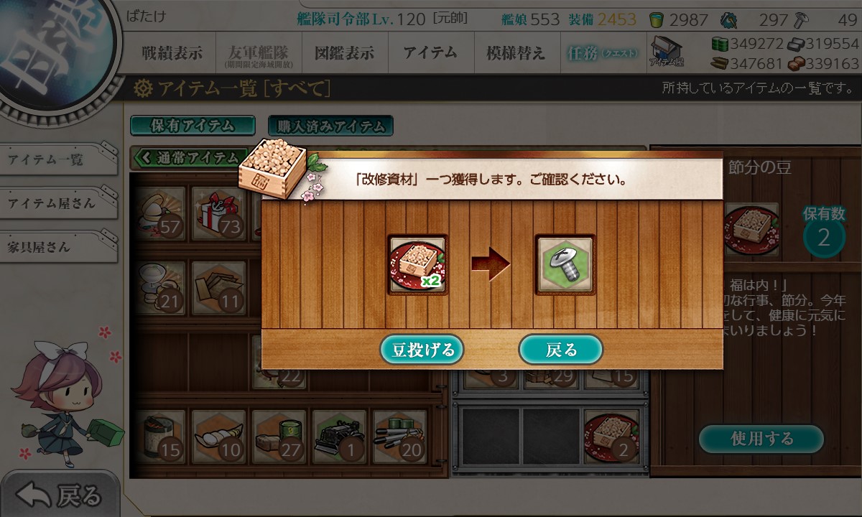Click the 豆投げる confirm button

422,350
